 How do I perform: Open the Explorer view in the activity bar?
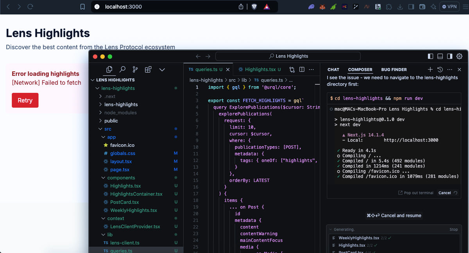tap(109, 69)
